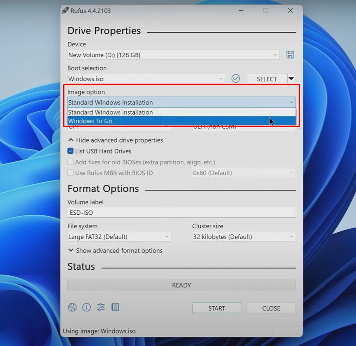
Task: Disable the List USB Hard Drives checkbox
Action: click(70, 151)
